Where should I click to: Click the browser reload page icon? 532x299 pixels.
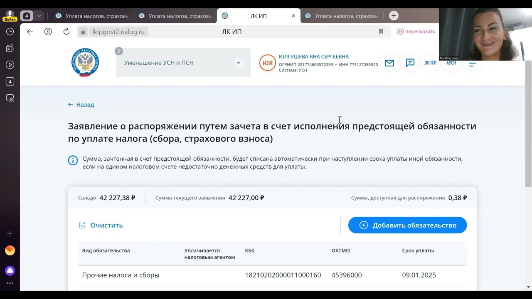tap(66, 32)
